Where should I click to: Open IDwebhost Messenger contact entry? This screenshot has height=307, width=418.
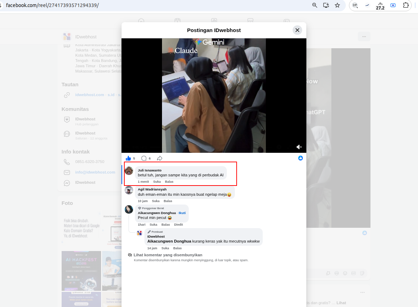(85, 183)
